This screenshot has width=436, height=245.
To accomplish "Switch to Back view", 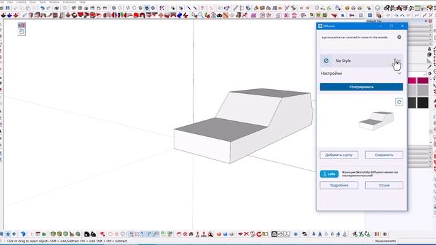I will 98,7.
